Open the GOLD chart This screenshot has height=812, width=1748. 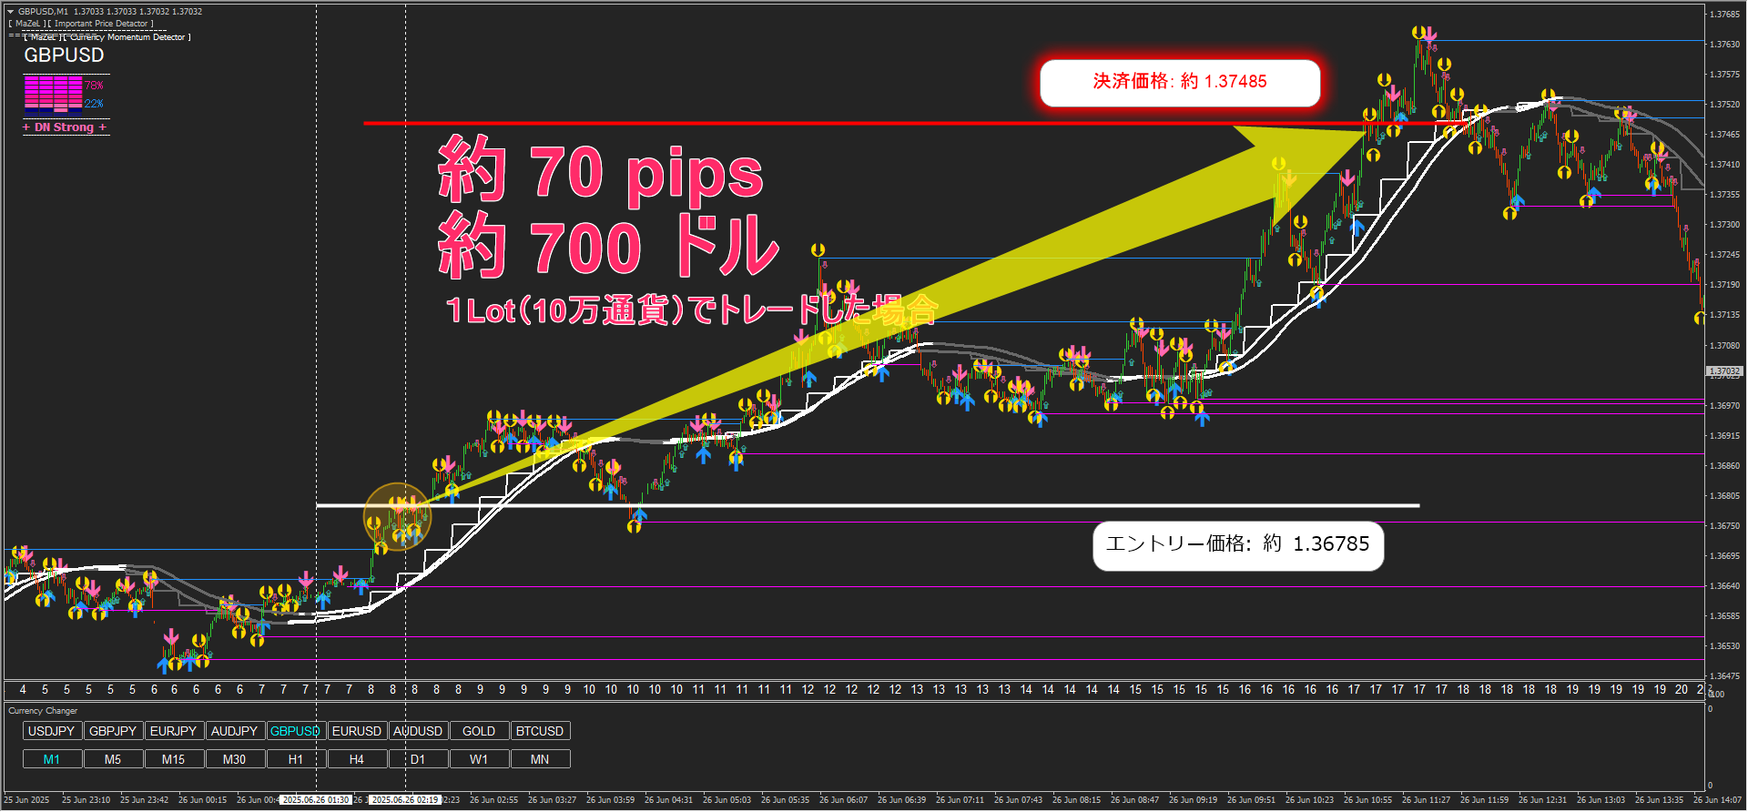point(479,731)
